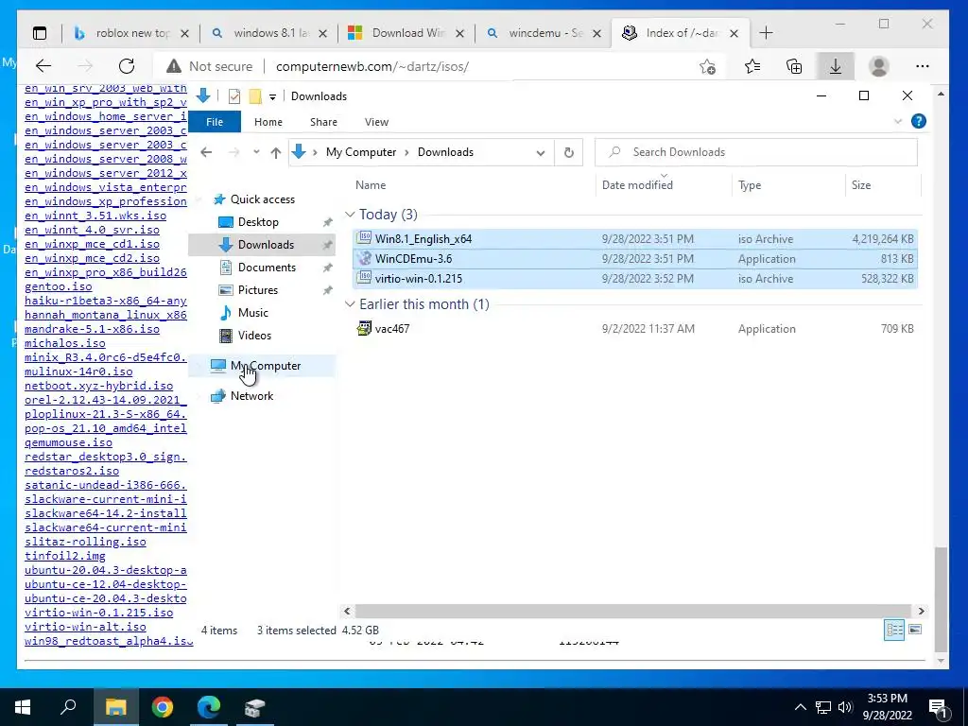The width and height of the screenshot is (968, 726).
Task: Open the gentoo.iso link
Action: point(58,287)
